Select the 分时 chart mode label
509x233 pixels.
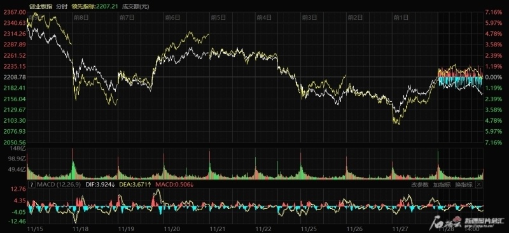click(61, 6)
